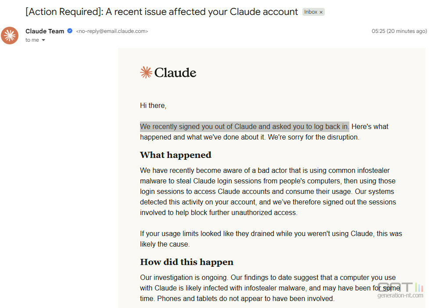Click the "What happened" heading
The height and width of the screenshot is (308, 431).
click(x=176, y=155)
